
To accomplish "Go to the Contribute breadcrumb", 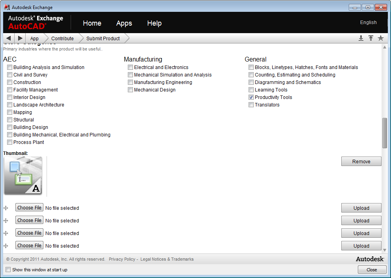I will tap(62, 39).
